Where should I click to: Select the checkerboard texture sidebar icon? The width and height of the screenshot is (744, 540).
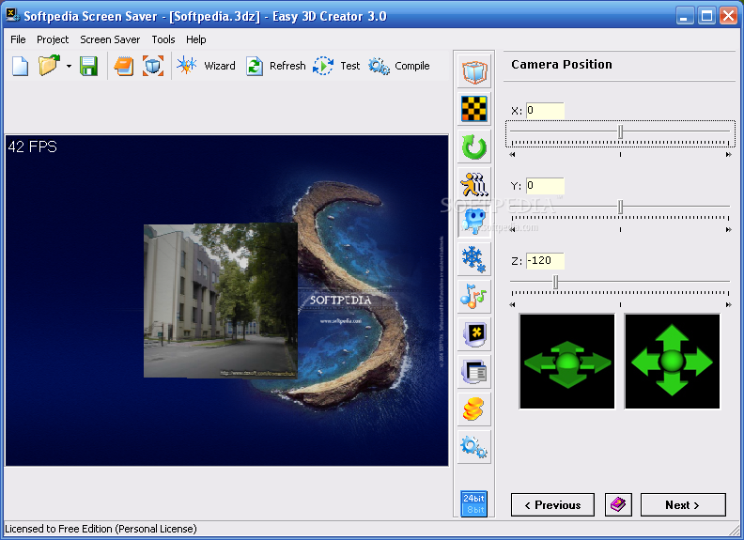pyautogui.click(x=474, y=109)
